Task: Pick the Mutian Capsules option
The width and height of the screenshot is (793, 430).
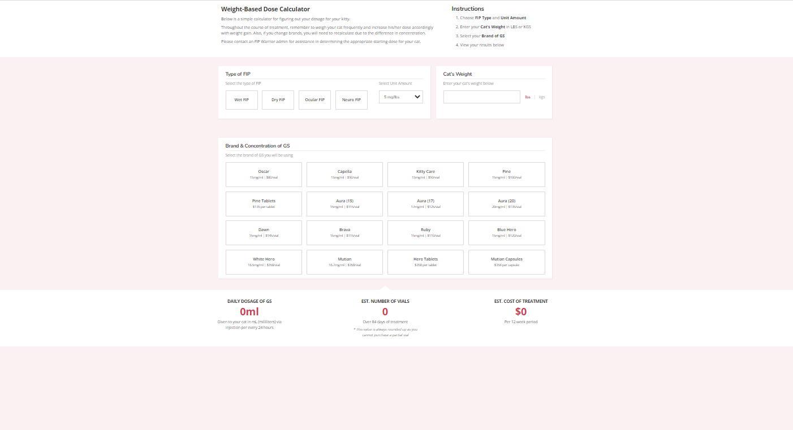Action: tap(507, 262)
